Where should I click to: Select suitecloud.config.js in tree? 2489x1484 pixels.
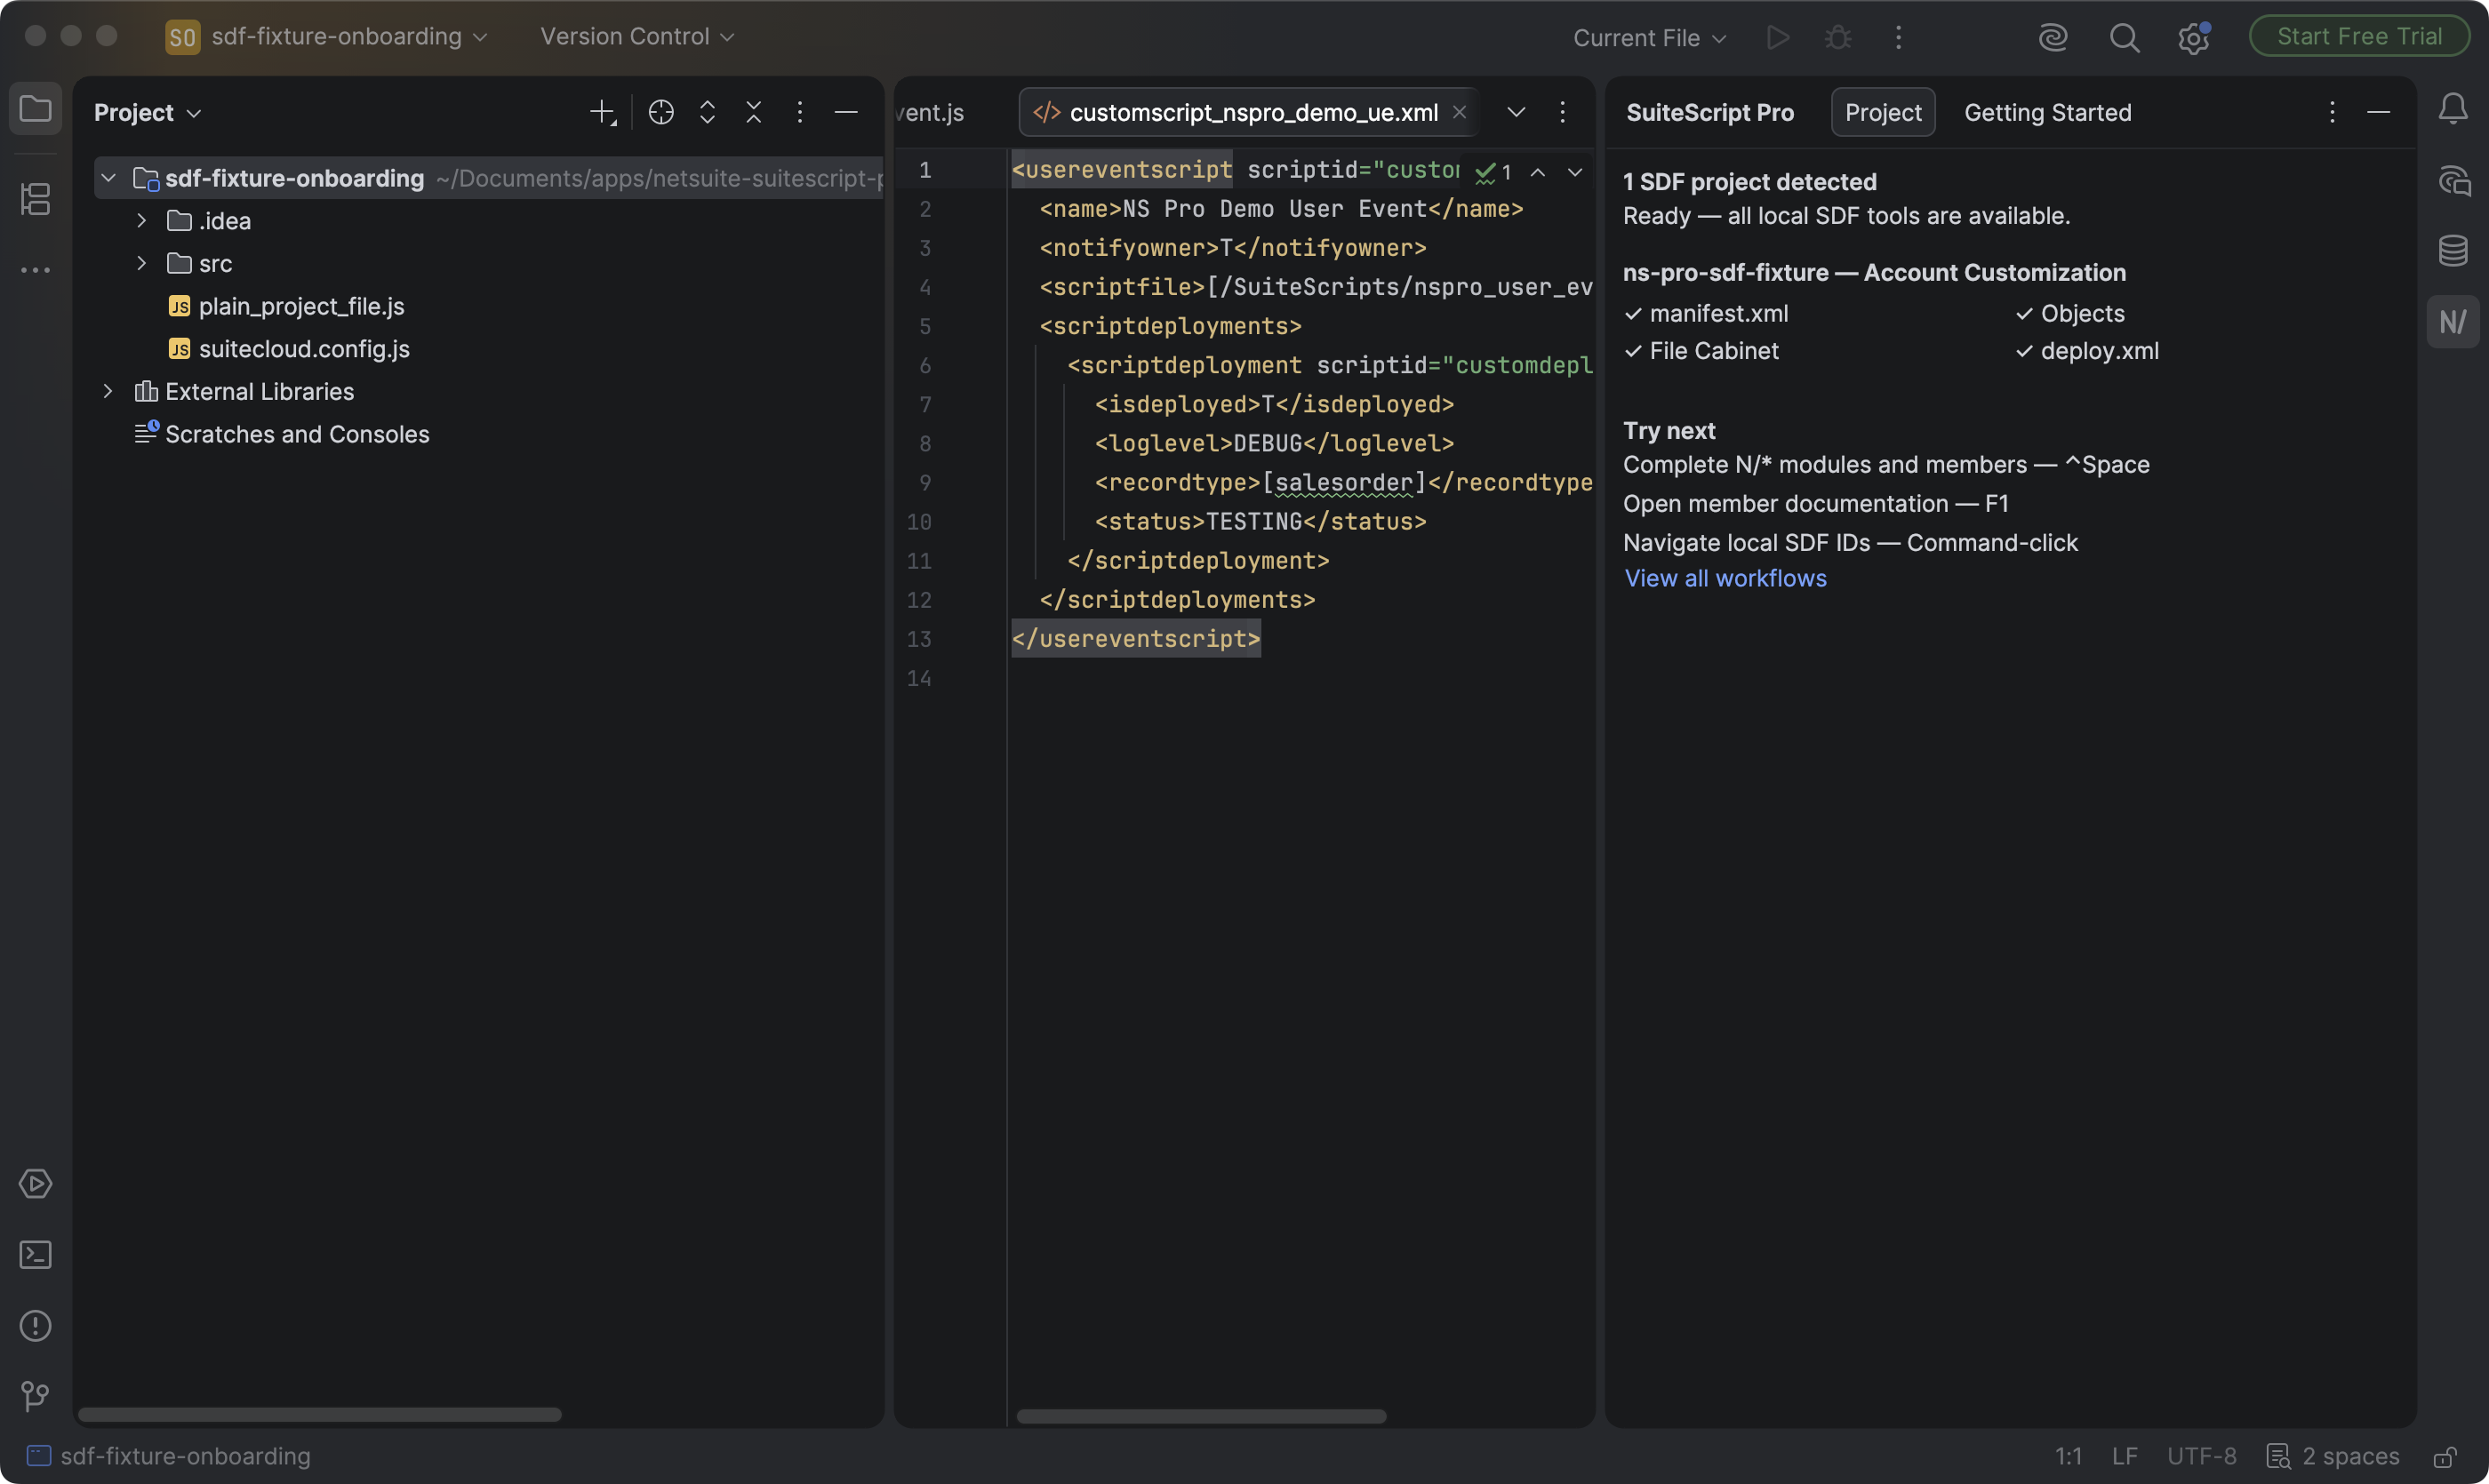pos(289,348)
